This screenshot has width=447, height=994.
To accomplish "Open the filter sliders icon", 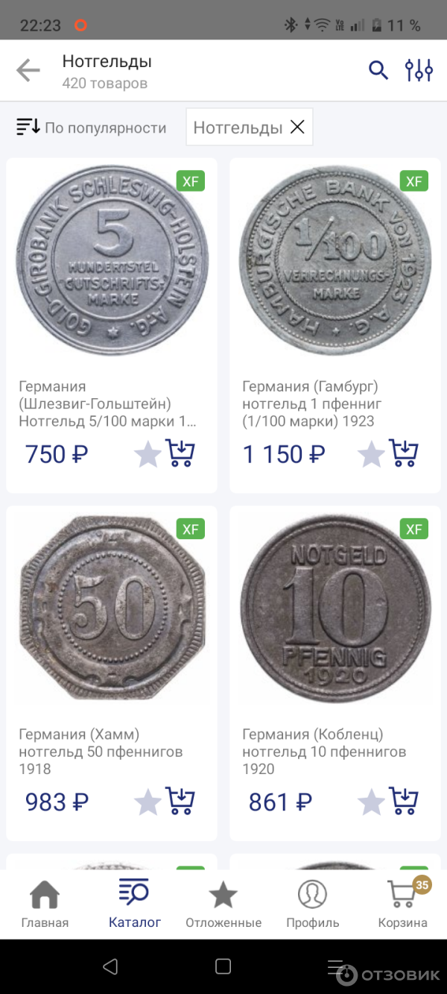I will (419, 70).
